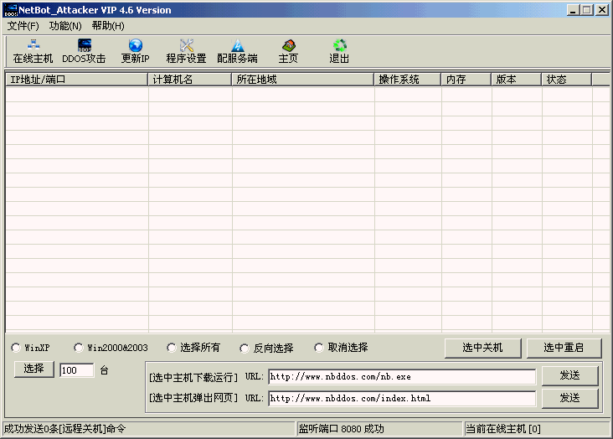This screenshot has height=439, width=613.
Task: Open the 在线主机 toolbar icon
Action: pyautogui.click(x=33, y=46)
